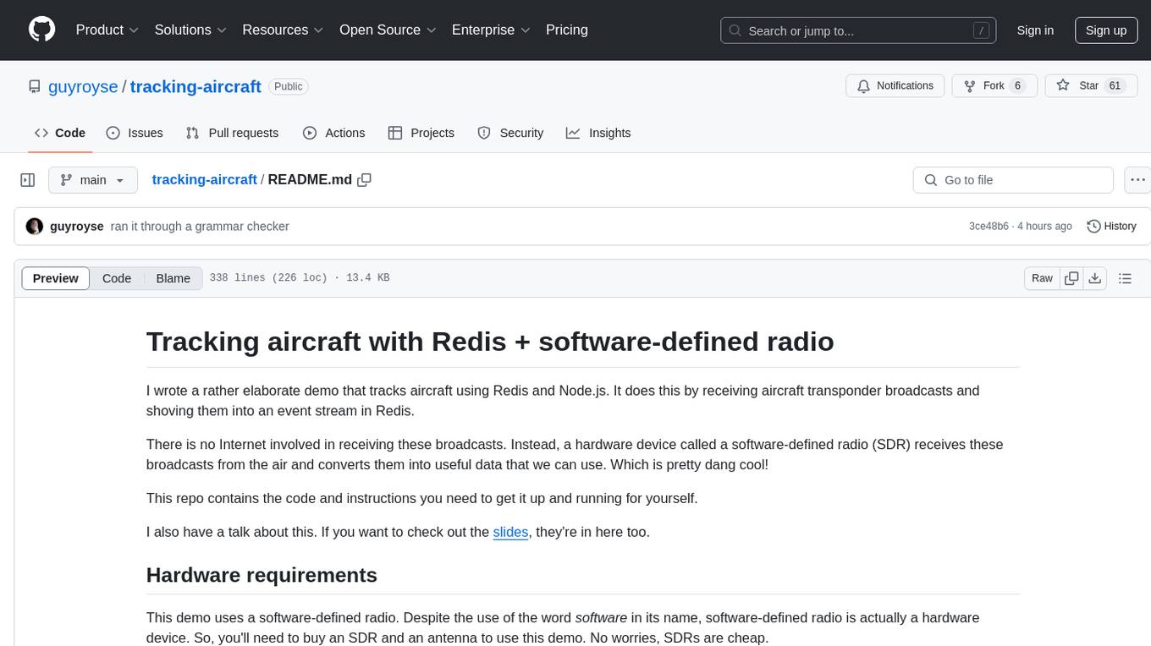1151x646 pixels.
Task: View the file History
Action: 1111,227
